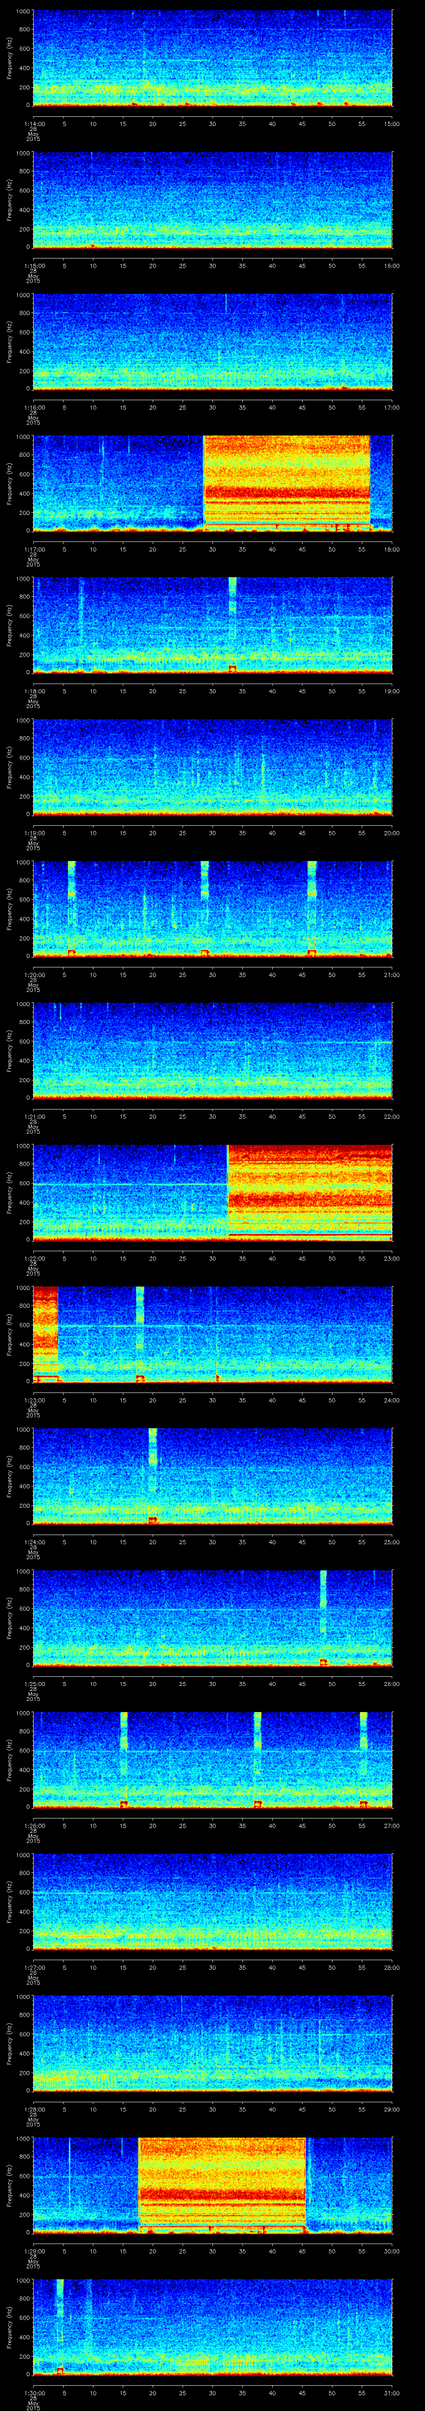The height and width of the screenshot is (2411, 425).
Task: Click the broadband noise block in the 1:17:00 spectrogram
Action: (287, 483)
